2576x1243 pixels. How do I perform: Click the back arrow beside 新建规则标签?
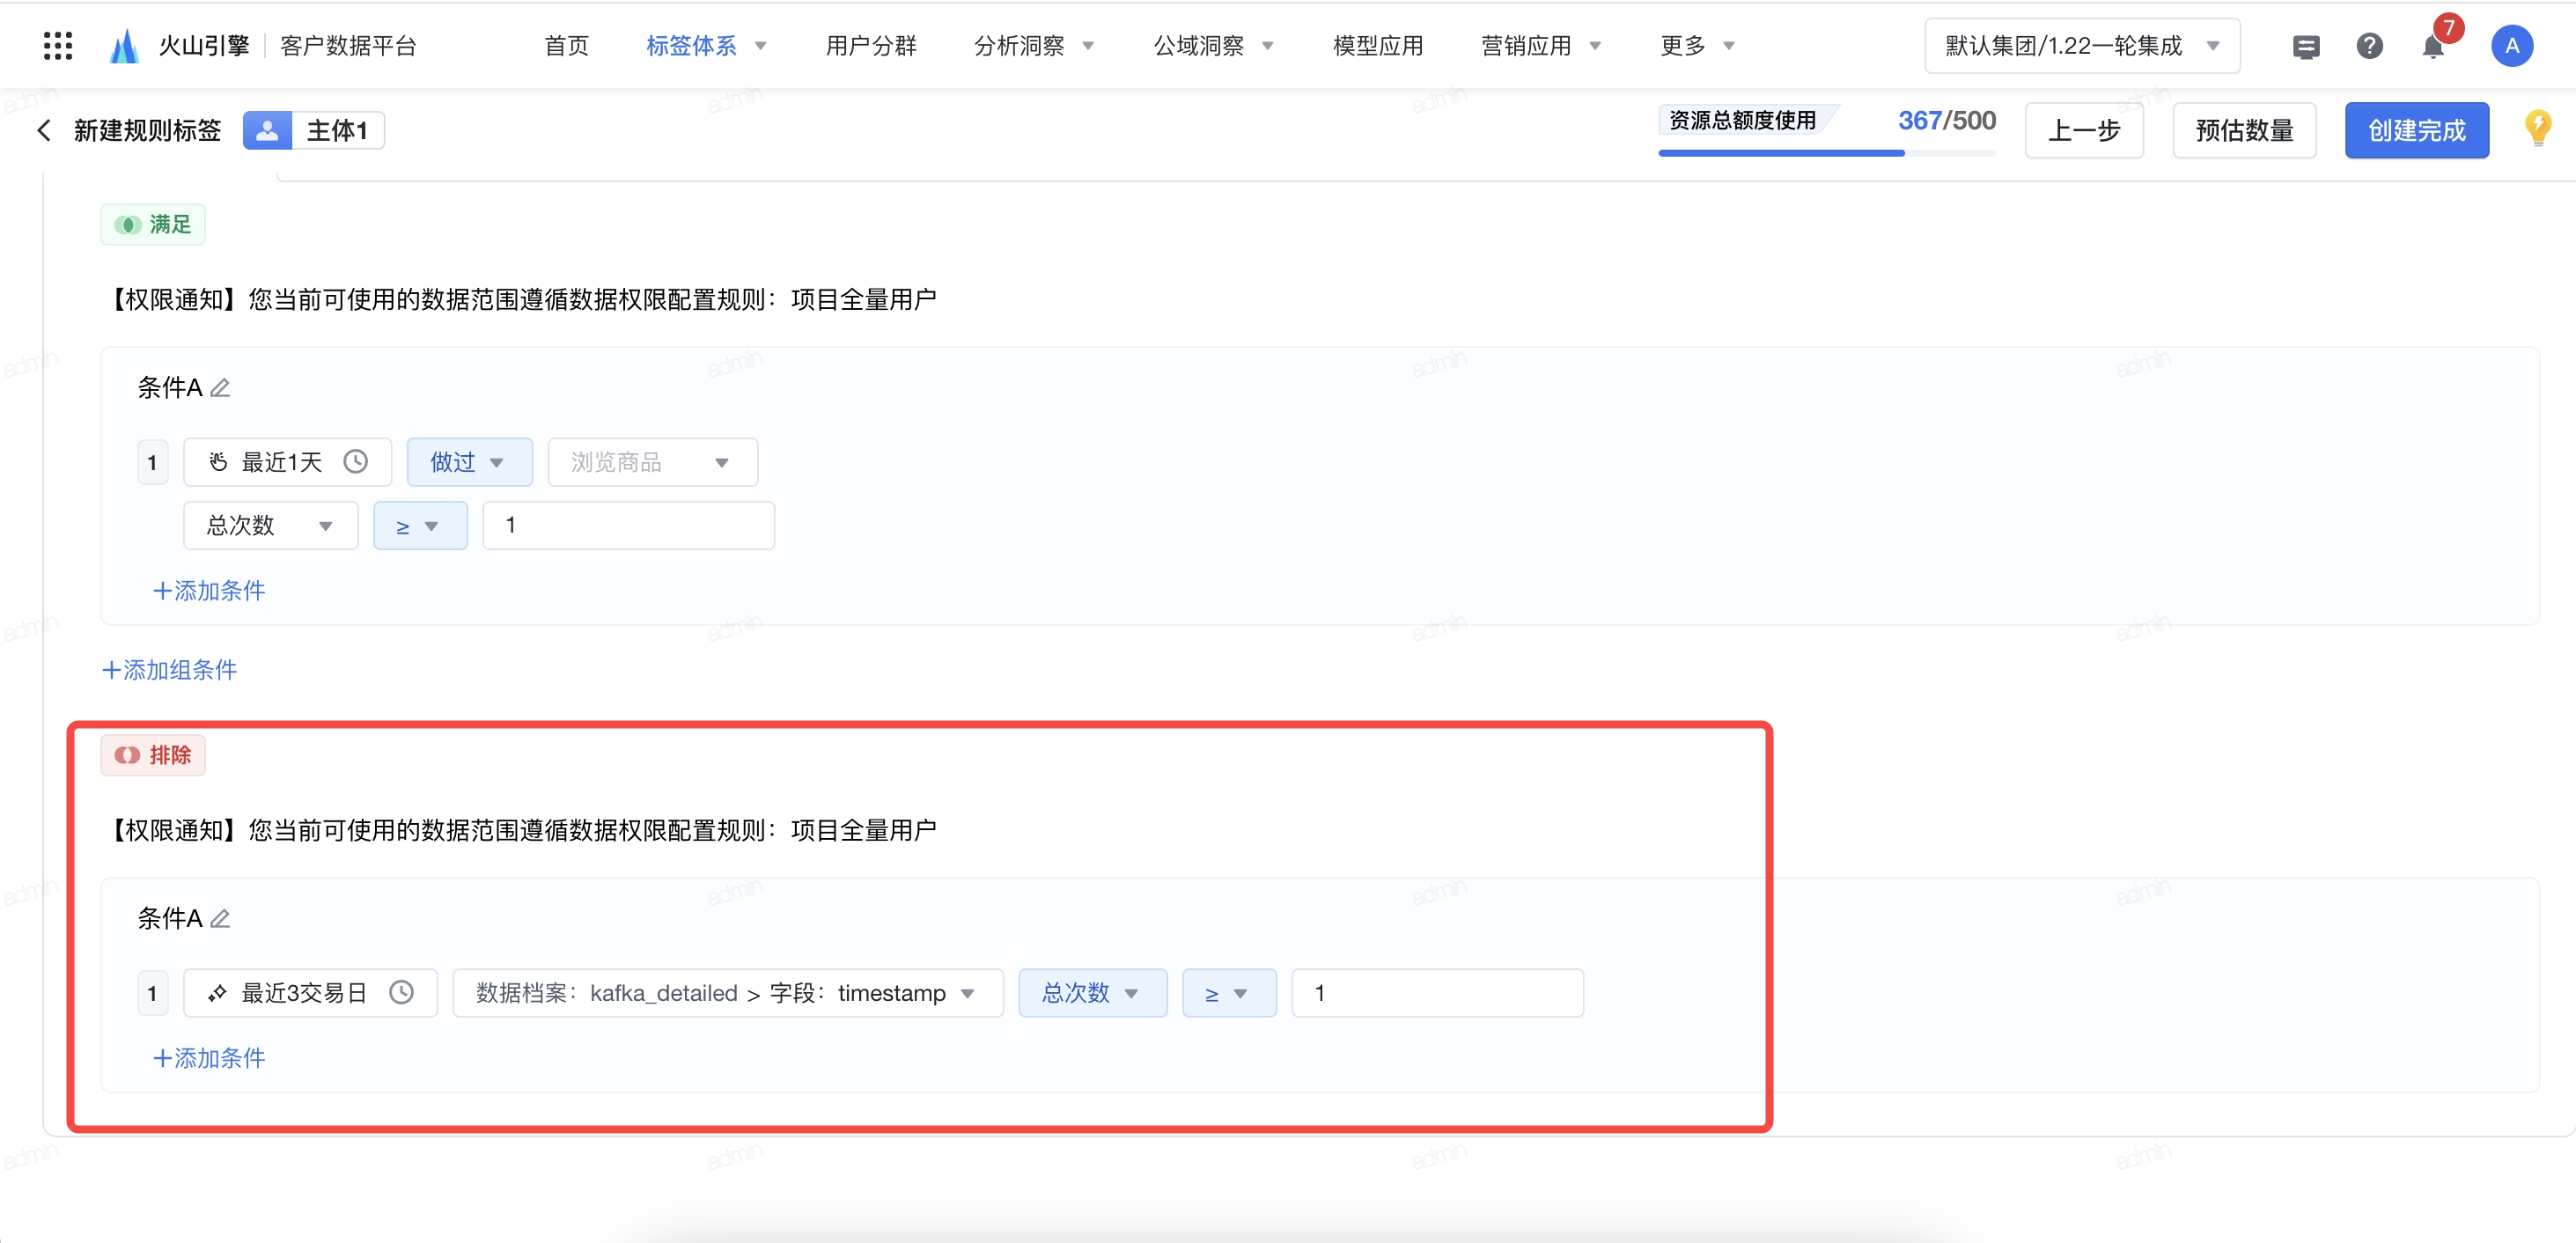(x=44, y=130)
